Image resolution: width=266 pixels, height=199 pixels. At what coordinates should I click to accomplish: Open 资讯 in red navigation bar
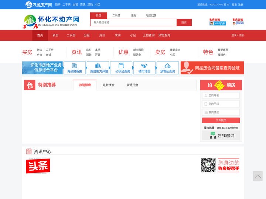[x=102, y=35]
